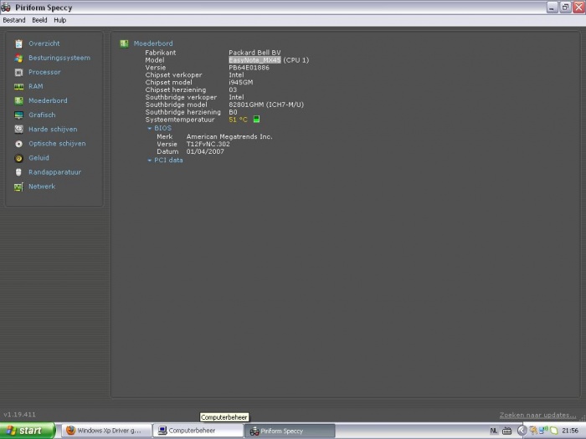Open the Harde schijven disk icon

[x=18, y=129]
